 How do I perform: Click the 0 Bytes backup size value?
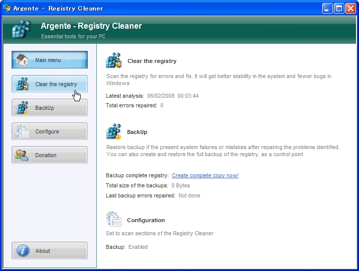[x=181, y=185]
